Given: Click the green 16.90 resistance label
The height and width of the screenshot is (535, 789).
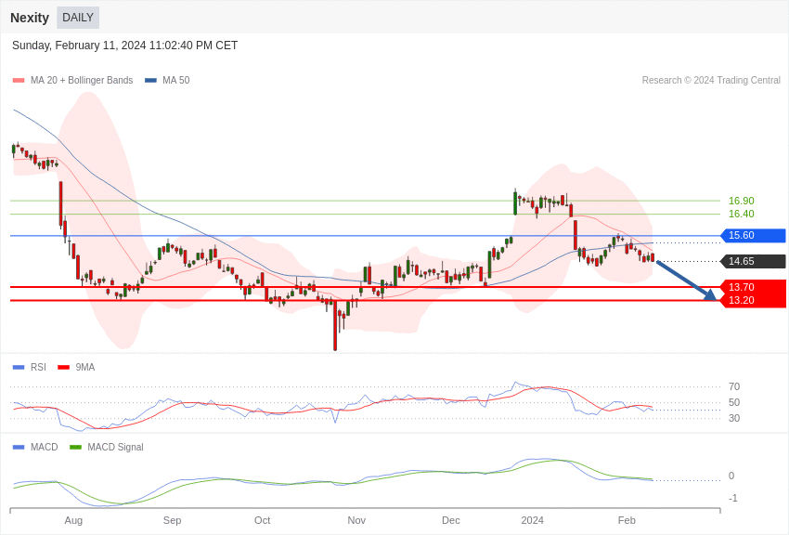Looking at the screenshot, I should click(x=741, y=201).
